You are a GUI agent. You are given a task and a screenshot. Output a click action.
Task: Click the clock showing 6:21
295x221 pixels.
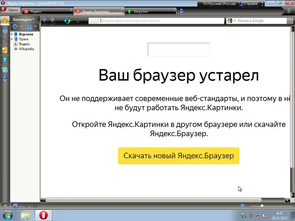pos(279,213)
